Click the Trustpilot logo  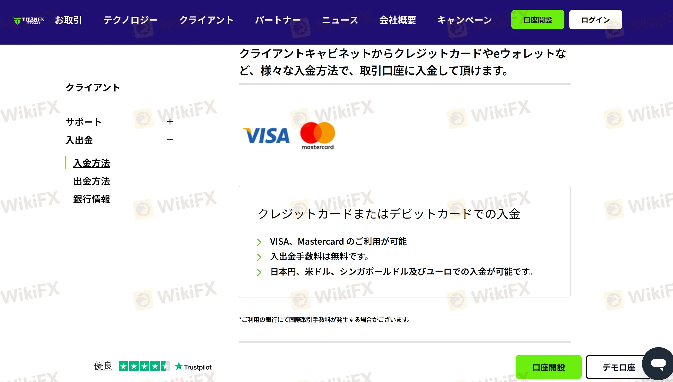[193, 367]
